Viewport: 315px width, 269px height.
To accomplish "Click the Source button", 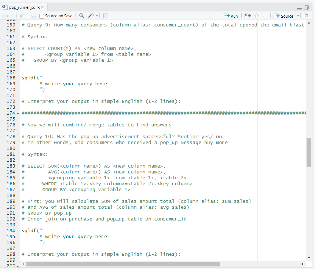I will (284, 16).
